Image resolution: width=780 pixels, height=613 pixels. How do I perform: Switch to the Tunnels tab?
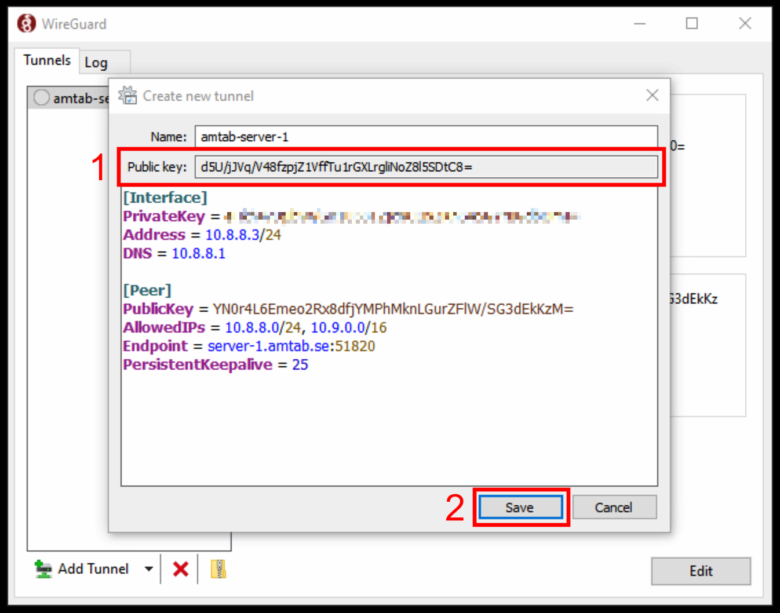point(47,60)
